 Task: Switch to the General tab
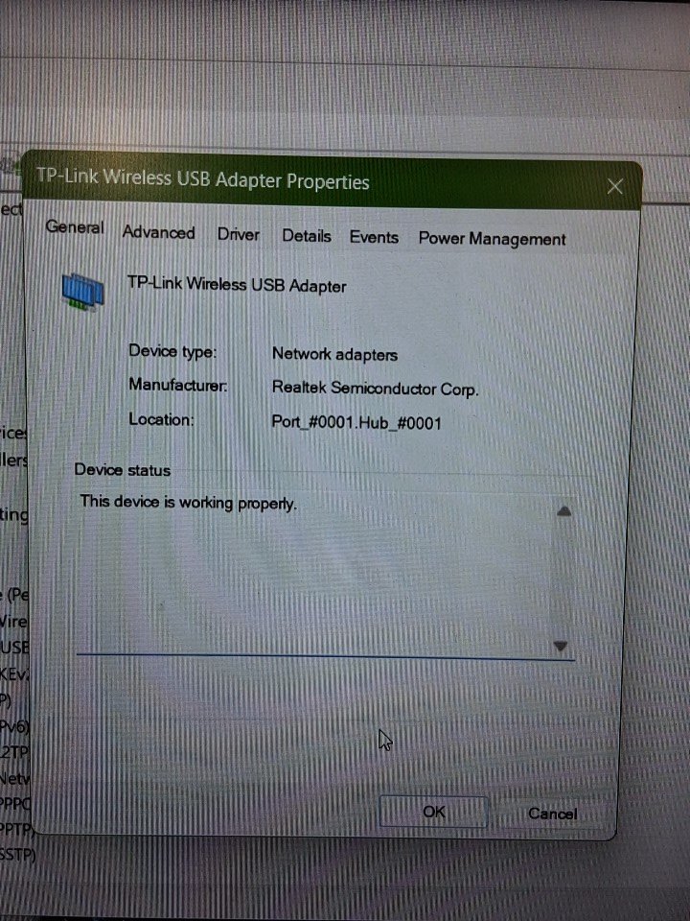coord(75,227)
